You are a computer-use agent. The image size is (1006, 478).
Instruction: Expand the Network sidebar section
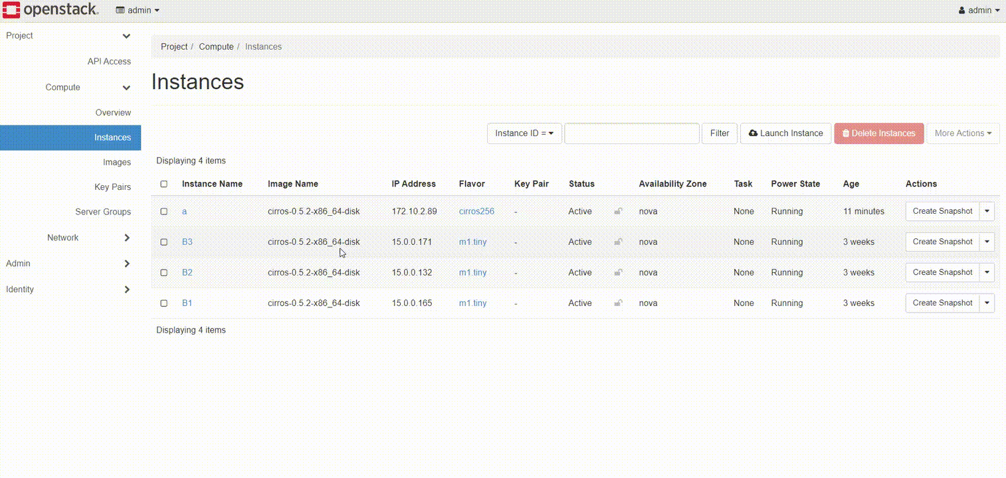[63, 238]
